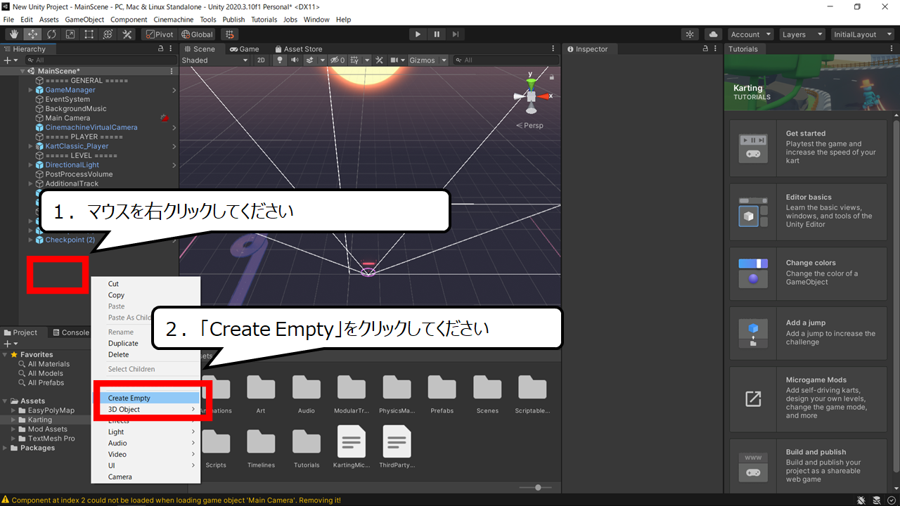The image size is (900, 506).
Task: Switch to the Asset Store tab
Action: point(297,49)
